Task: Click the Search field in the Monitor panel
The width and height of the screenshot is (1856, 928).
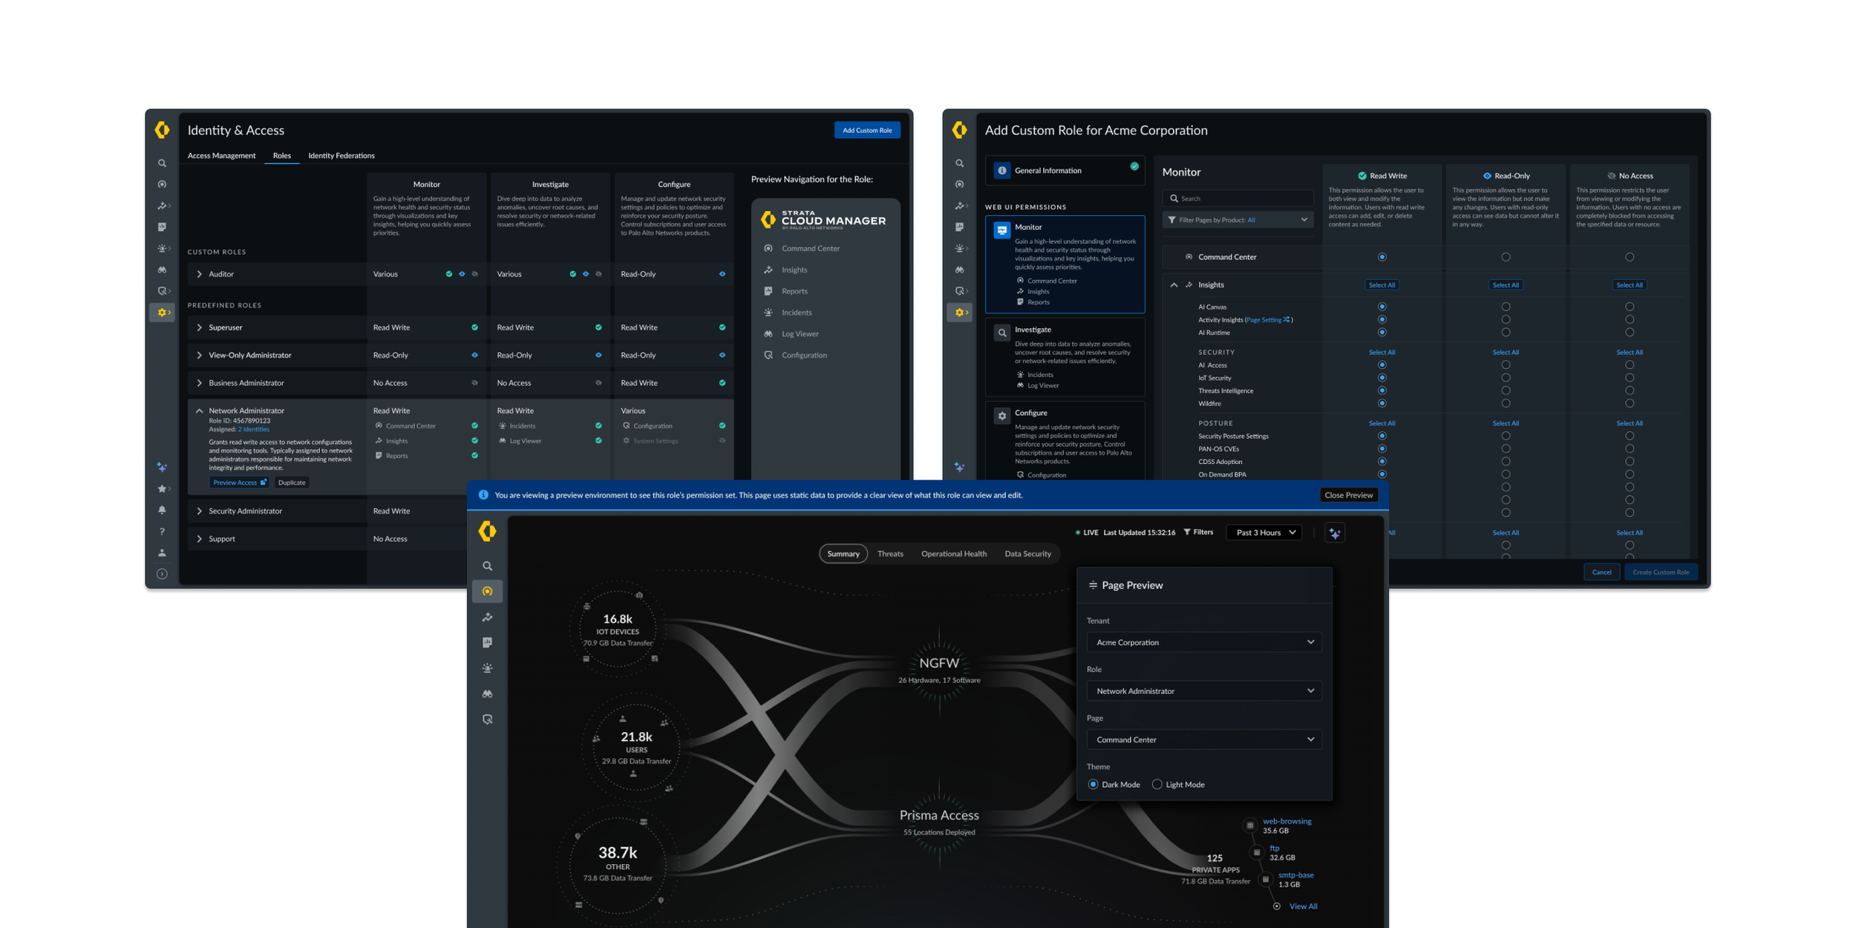Action: [x=1238, y=199]
